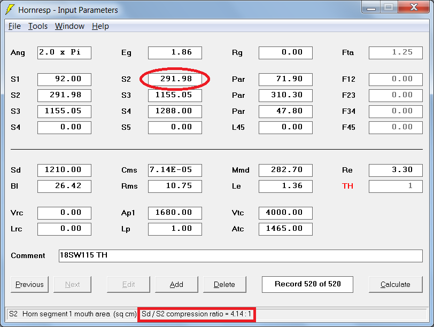434x327 pixels.
Task: Click the F45 field
Action: [396, 128]
